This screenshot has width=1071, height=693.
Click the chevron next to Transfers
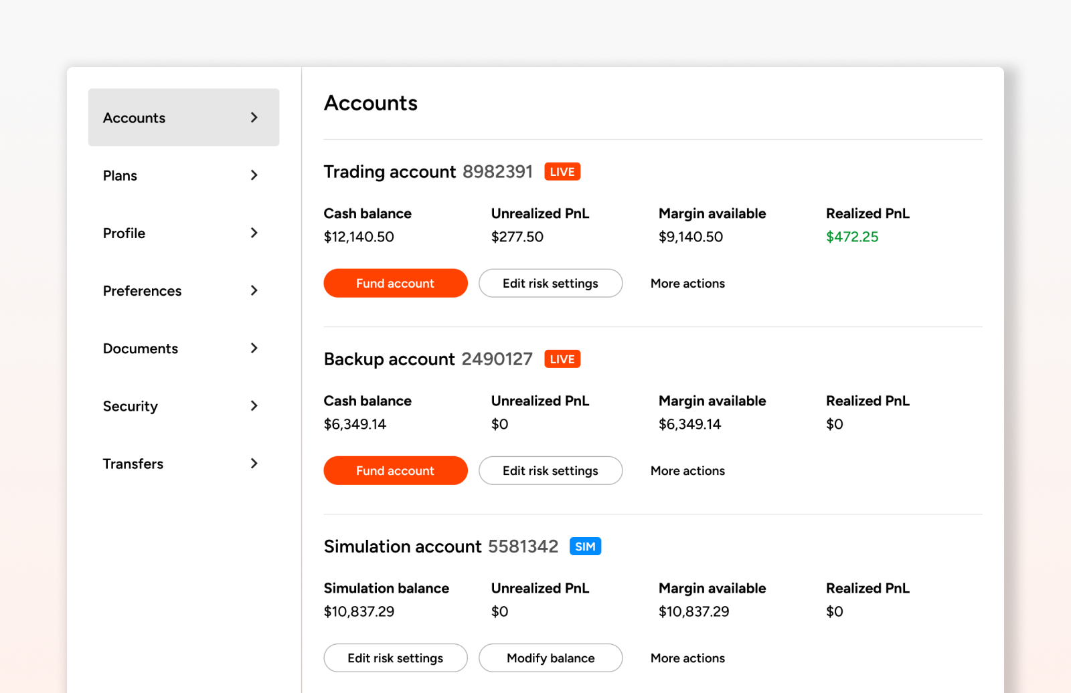click(254, 464)
